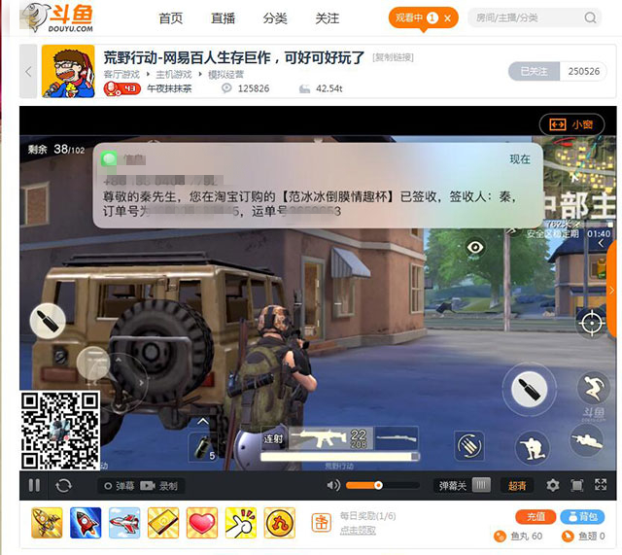Open the 背包 backpack
This screenshot has height=555, width=622.
584,516
